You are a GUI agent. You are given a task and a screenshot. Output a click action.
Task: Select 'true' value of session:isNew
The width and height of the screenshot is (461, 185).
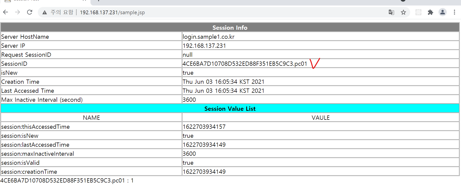click(x=188, y=136)
